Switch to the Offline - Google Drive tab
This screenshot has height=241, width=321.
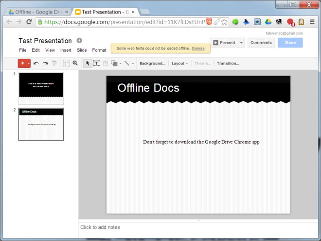(38, 11)
